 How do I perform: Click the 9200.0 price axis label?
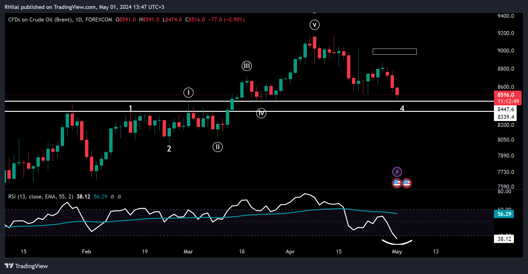506,33
